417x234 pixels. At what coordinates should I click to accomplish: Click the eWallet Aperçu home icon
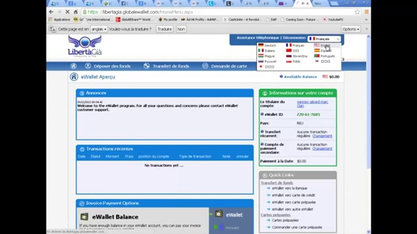(x=74, y=77)
